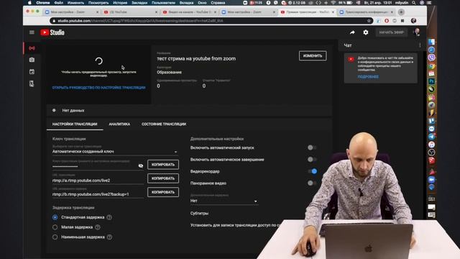Click help icon next to Малая задержка
This screenshot has height=259, width=460.
(x=98, y=227)
